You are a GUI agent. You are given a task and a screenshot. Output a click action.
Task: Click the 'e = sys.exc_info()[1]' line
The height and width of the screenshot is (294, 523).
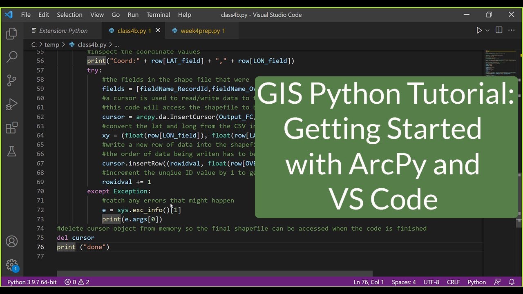point(141,210)
